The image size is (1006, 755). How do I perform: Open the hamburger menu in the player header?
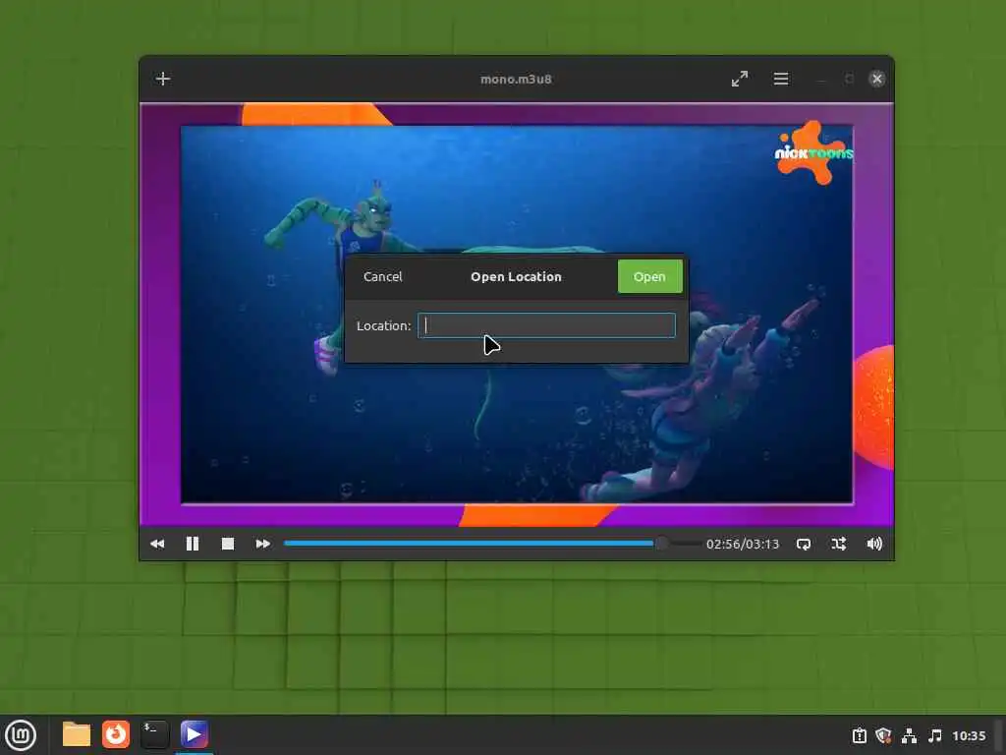pyautogui.click(x=781, y=79)
